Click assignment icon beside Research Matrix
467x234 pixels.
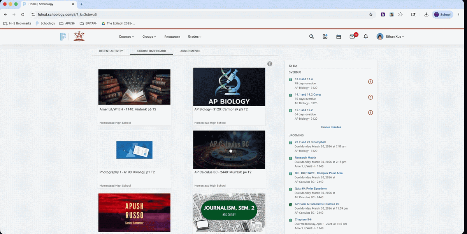(x=290, y=158)
